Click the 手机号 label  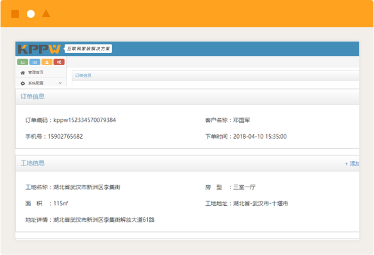point(34,136)
